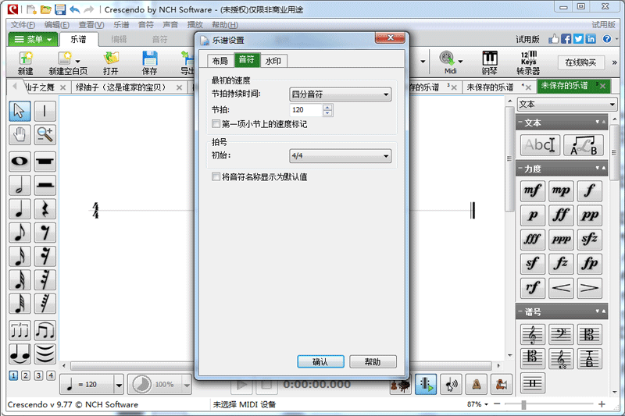Adjust the zoom slider handle
This screenshot has width=625, height=416.
click(523, 404)
